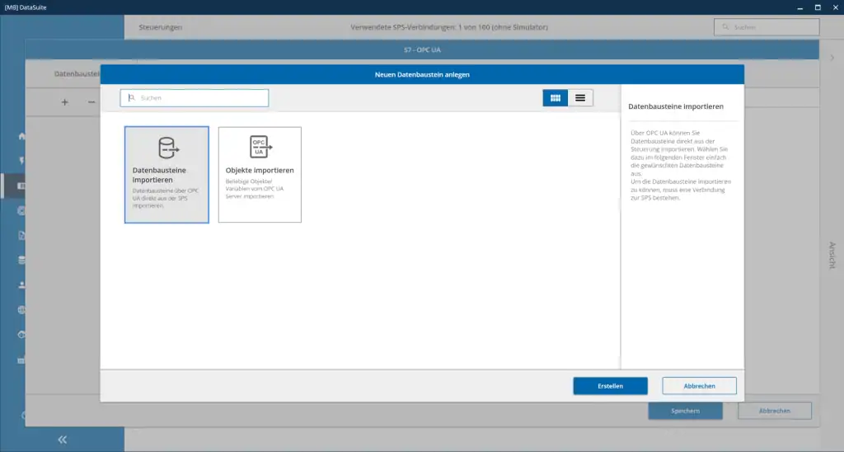Click Abbrechen in the S7 - OPC UA window
Image resolution: width=844 pixels, height=452 pixels.
775,411
